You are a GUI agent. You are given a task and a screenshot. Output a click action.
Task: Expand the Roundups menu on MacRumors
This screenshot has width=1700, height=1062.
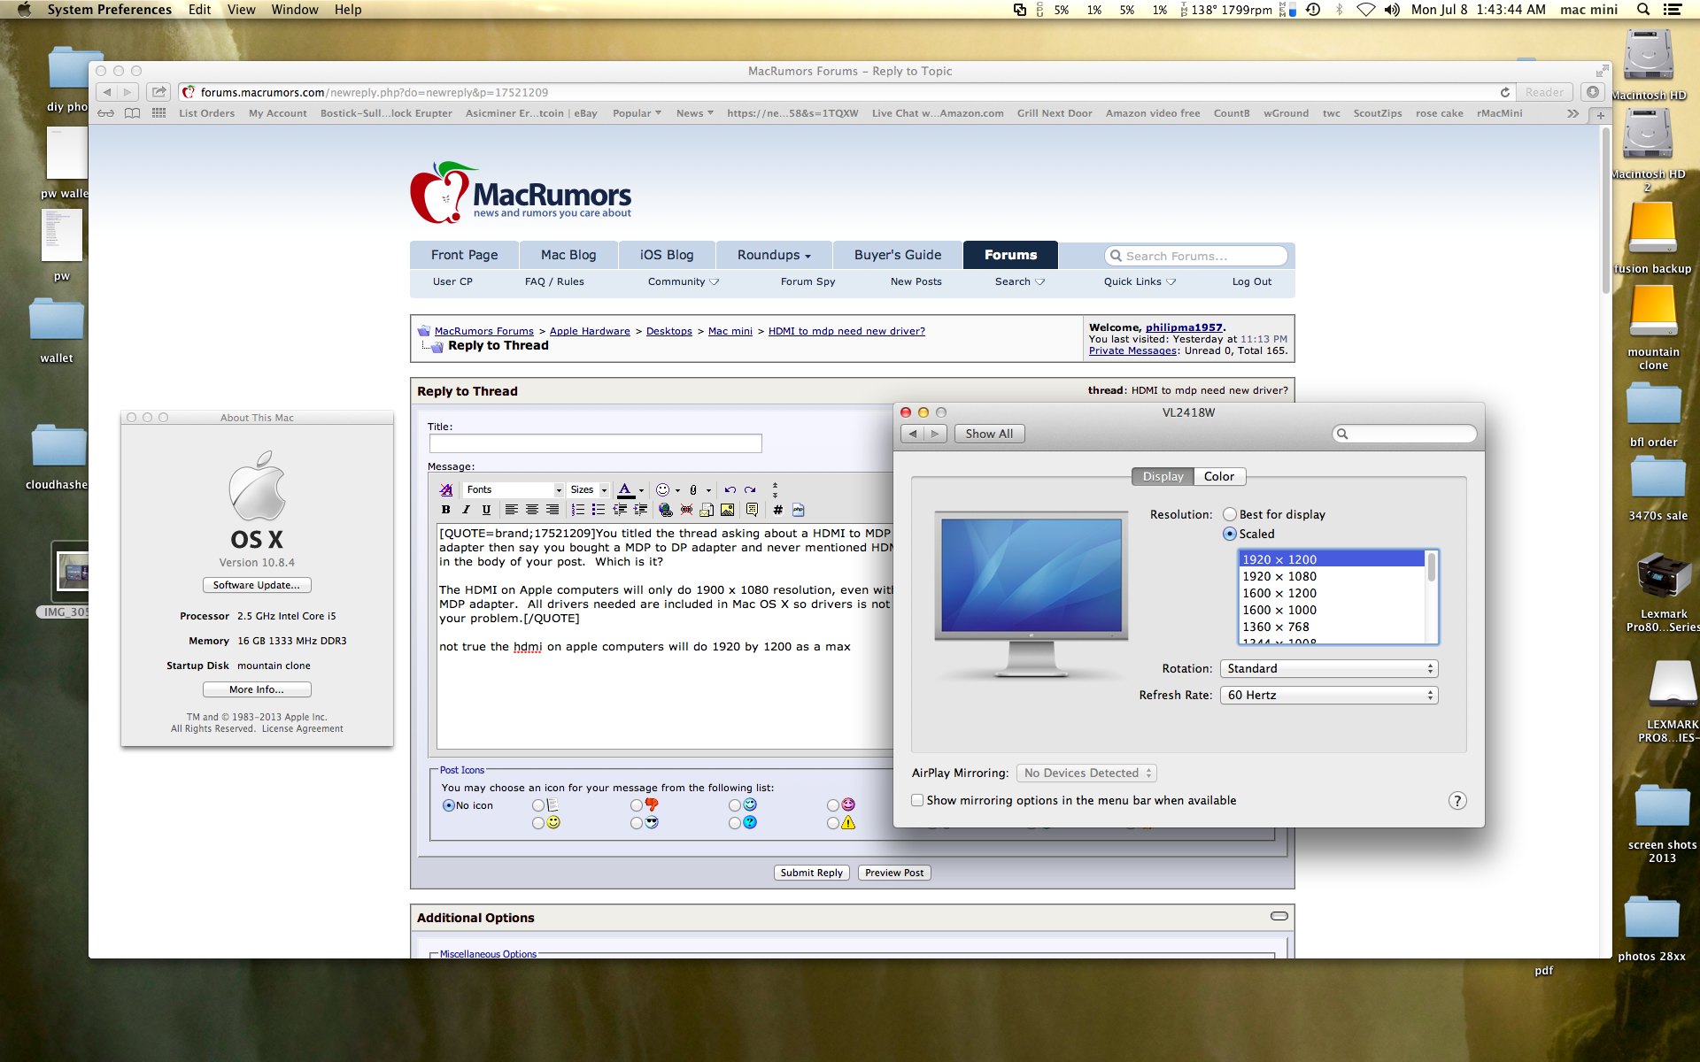coord(774,255)
